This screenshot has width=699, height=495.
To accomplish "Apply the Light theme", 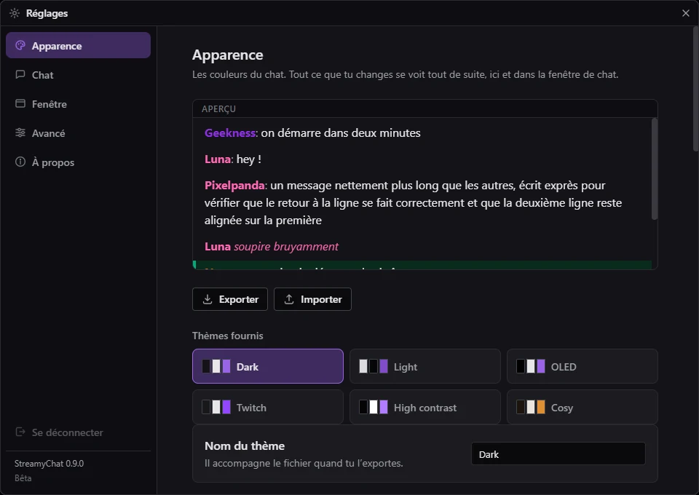I will point(424,366).
